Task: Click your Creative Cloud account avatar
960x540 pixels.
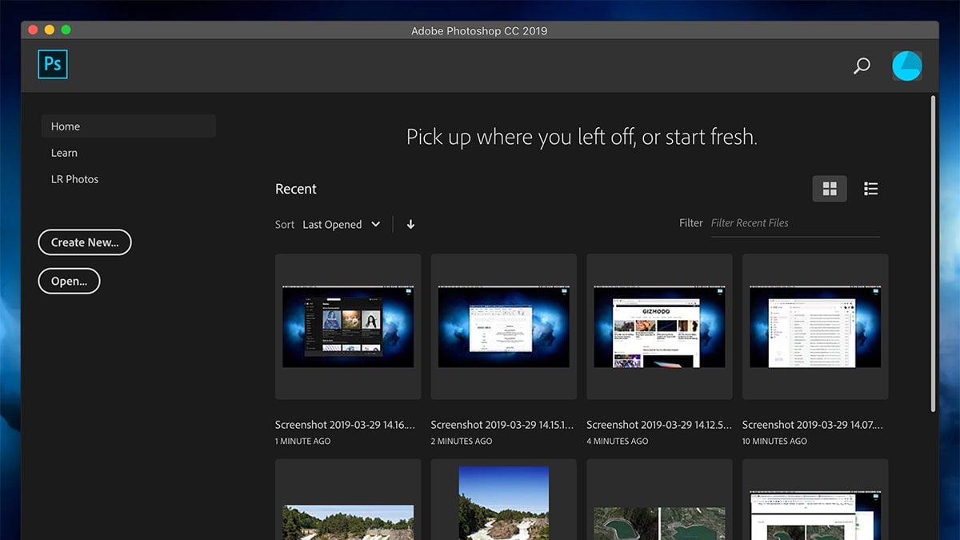Action: (x=906, y=66)
